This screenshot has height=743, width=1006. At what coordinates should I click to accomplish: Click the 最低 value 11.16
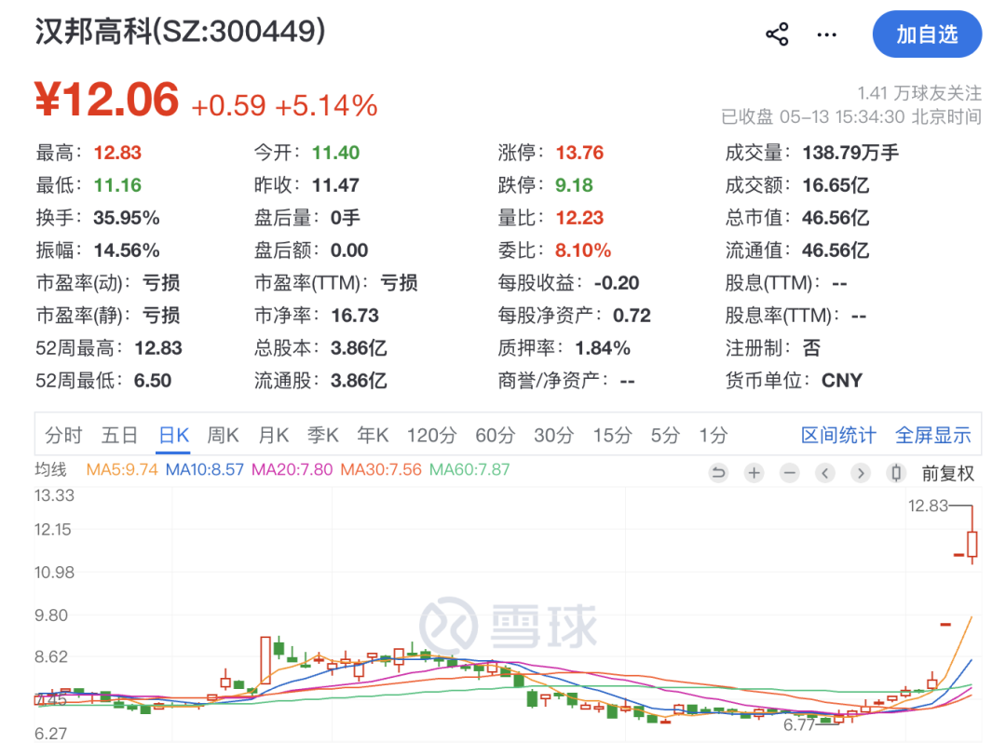tap(117, 185)
